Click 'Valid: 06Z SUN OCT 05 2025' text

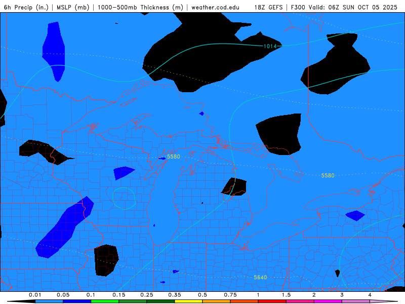click(353, 7)
